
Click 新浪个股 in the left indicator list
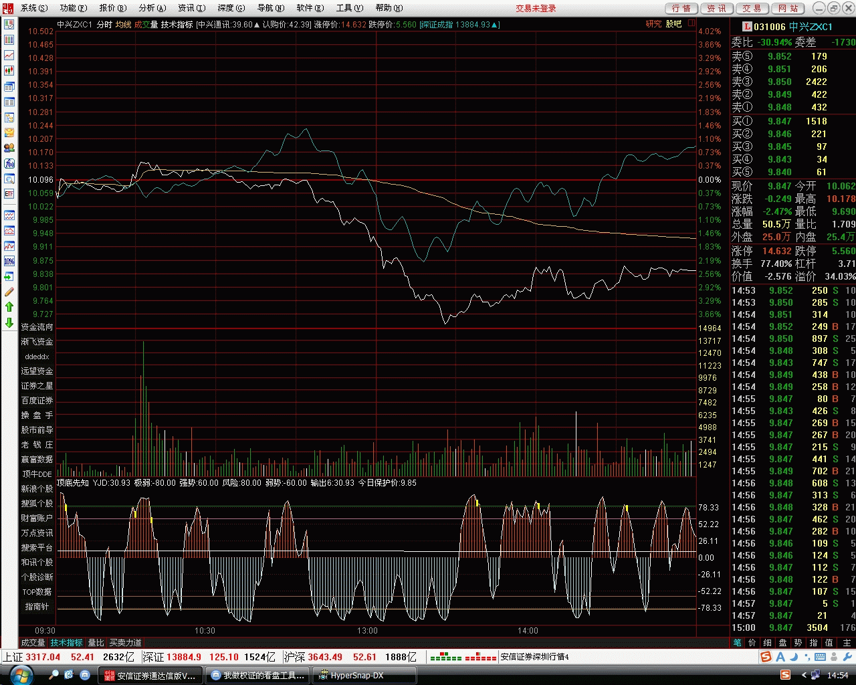point(37,489)
